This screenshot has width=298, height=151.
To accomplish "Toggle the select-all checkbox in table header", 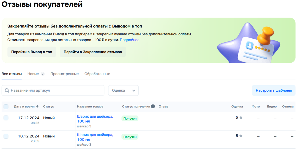I will coord(6,107).
